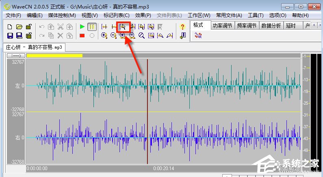This screenshot has height=177, width=323.
Task: Click the yellow progress bar above the waveform
Action: point(54,55)
